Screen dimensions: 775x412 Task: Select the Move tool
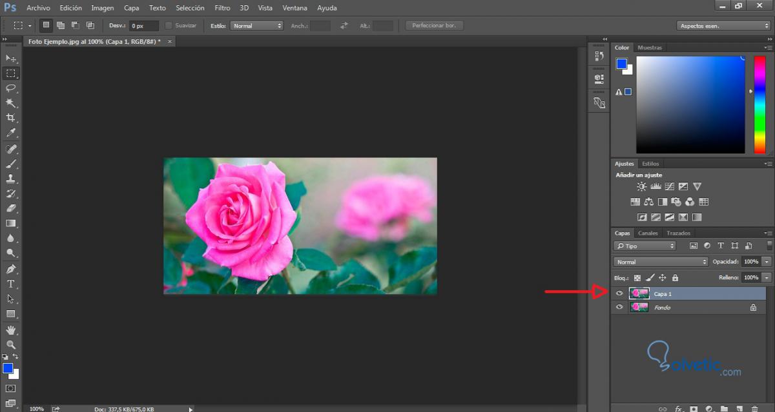tap(11, 59)
